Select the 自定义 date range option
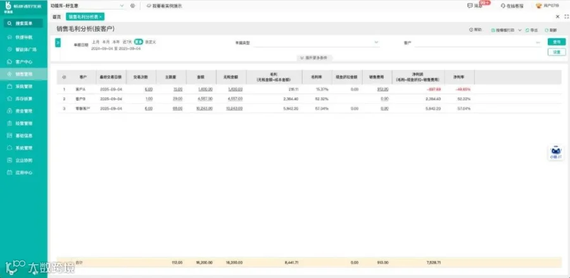This screenshot has width=570, height=278. coord(151,42)
